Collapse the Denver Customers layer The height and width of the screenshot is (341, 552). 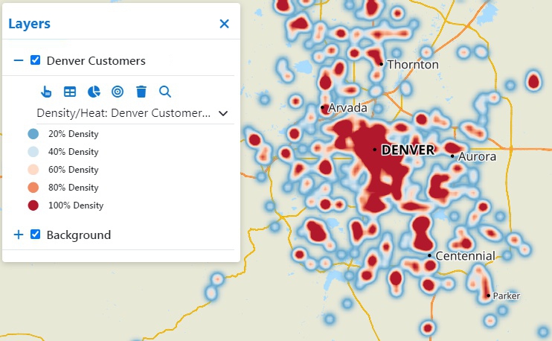pos(19,60)
